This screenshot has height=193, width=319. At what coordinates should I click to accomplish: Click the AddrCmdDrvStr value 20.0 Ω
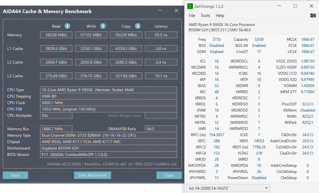tap(308, 141)
